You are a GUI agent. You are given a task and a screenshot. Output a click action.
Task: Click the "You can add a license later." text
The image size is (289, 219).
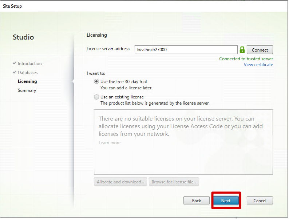126,88
